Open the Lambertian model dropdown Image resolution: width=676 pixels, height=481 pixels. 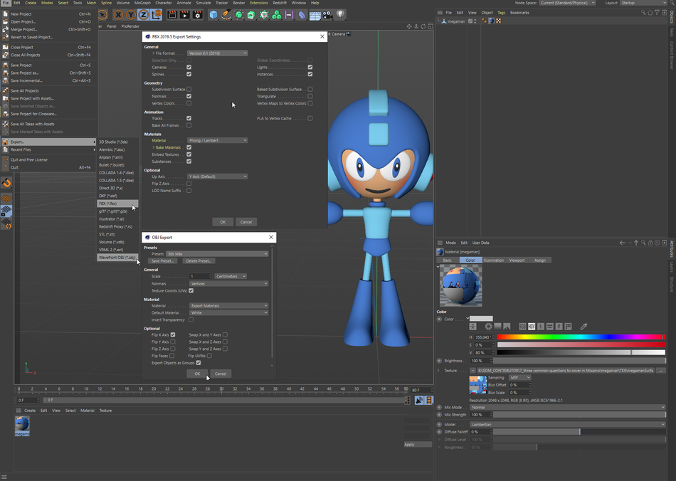pos(567,425)
